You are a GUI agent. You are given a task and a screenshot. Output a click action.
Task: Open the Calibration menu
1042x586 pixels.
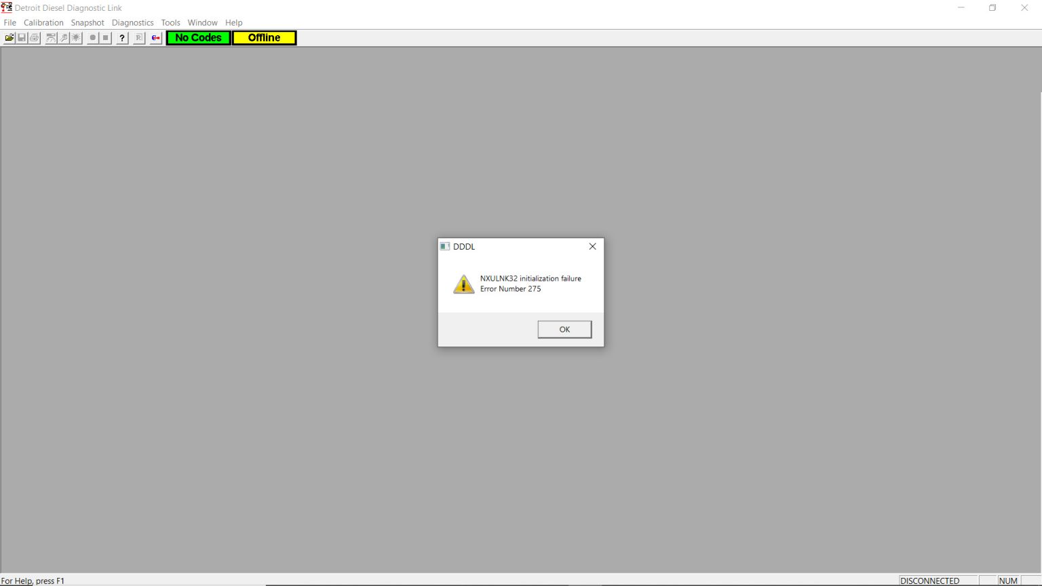(x=43, y=22)
